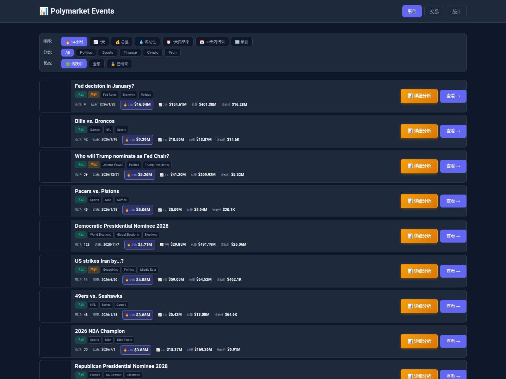
Task: Open 详细分析 for 2026 NBA Champion
Action: coord(419,341)
